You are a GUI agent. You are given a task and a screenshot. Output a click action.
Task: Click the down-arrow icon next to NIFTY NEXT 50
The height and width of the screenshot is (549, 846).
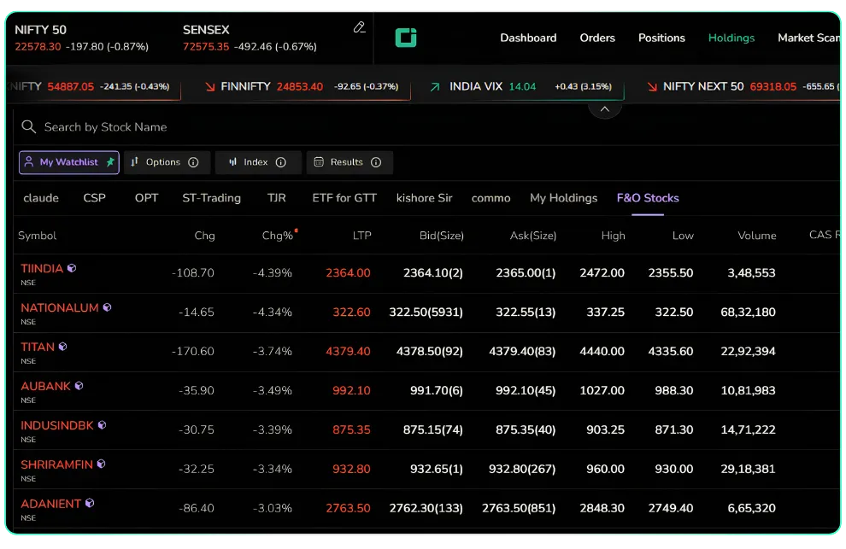click(652, 87)
